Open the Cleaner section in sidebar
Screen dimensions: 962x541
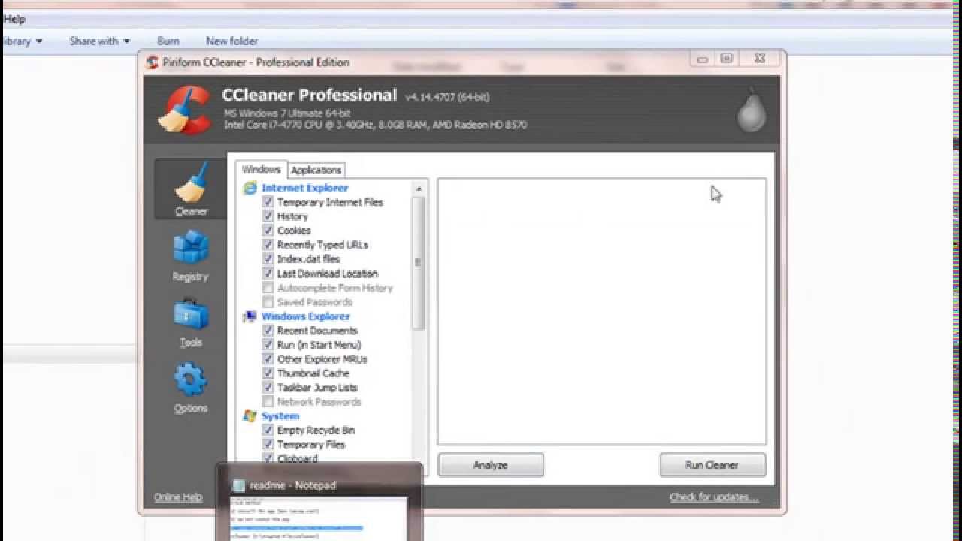[x=191, y=189]
